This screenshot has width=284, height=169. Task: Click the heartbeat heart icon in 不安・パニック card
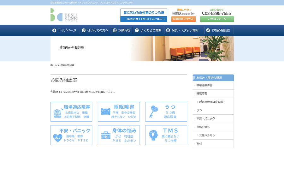(58, 138)
